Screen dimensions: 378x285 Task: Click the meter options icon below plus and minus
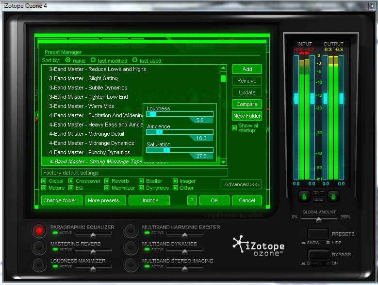click(319, 200)
